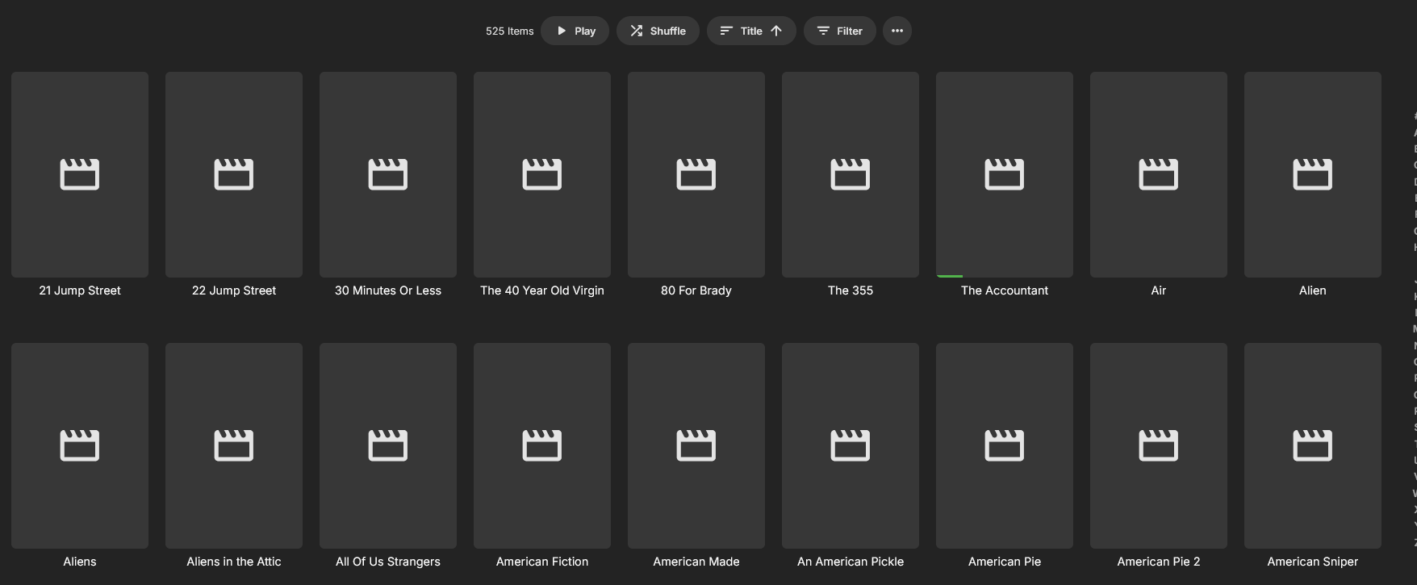Click the "22 Jump Street" title text
1417x585 pixels.
(234, 290)
